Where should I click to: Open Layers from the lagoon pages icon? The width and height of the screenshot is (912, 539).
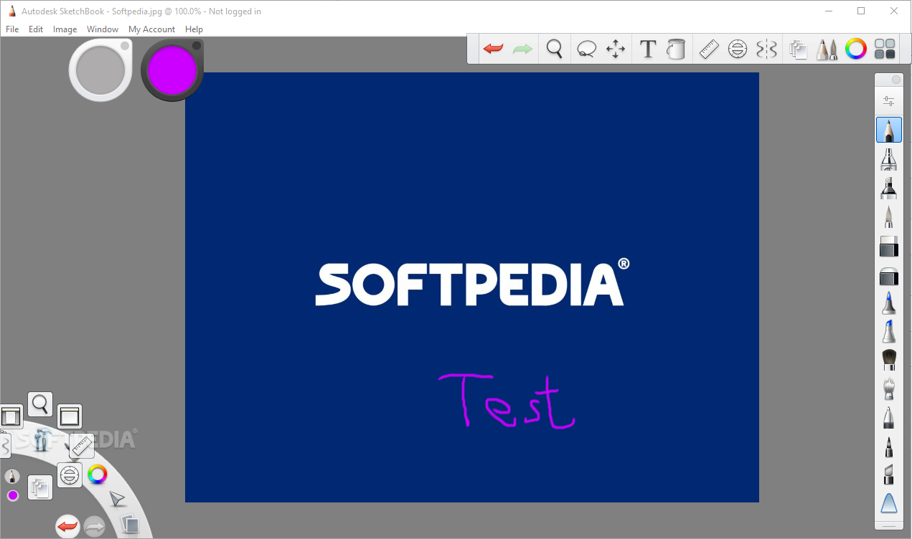(x=40, y=488)
